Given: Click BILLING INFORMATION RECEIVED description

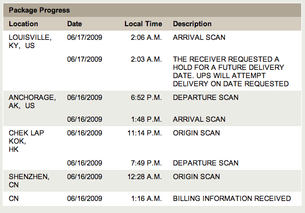Looking at the screenshot, I should pyautogui.click(x=232, y=198).
